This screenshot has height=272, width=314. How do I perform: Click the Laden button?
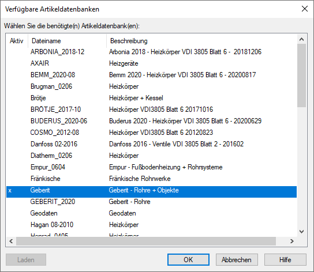click(x=26, y=259)
